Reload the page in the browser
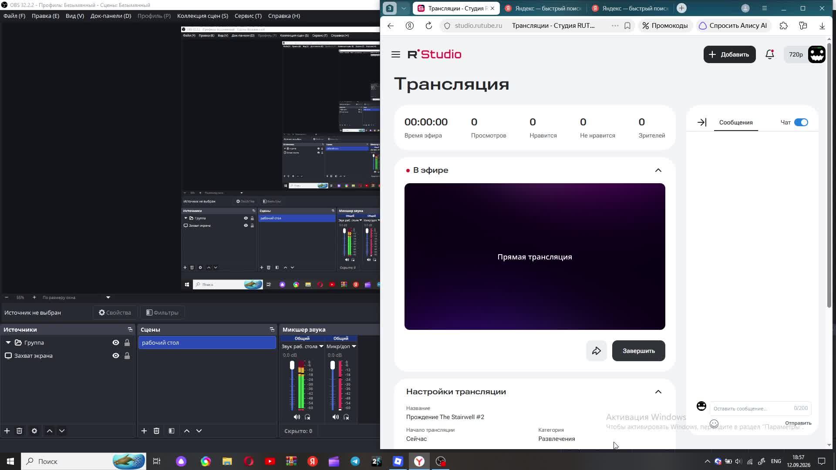 (429, 26)
